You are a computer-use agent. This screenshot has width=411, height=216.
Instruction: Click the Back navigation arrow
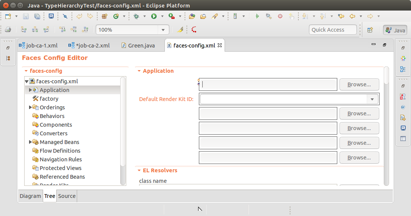(352, 16)
